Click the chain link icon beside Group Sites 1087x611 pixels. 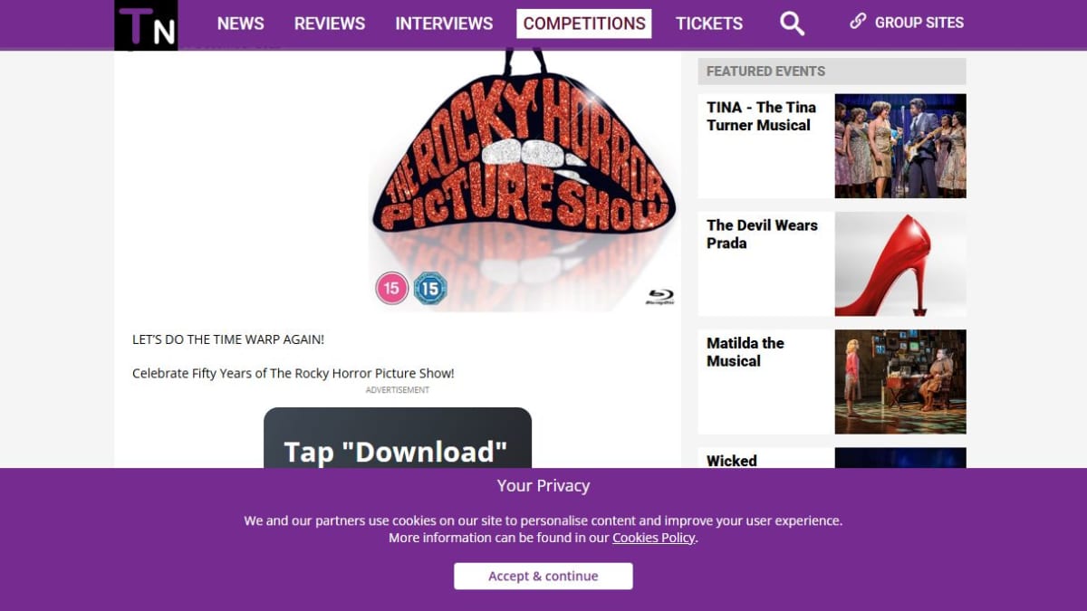coord(858,22)
